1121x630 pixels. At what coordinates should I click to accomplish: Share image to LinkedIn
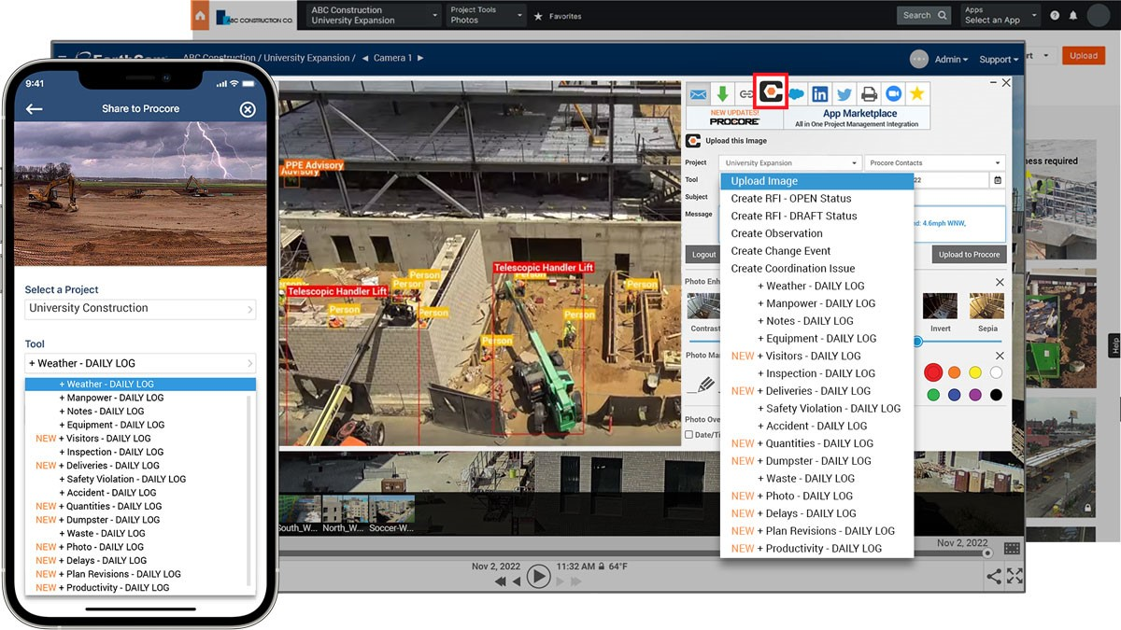(x=820, y=93)
